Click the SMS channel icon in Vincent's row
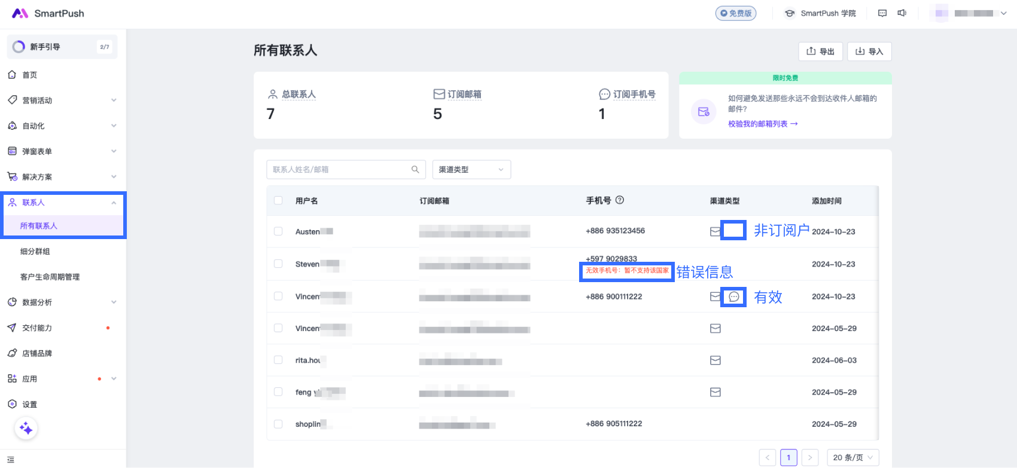This screenshot has height=468, width=1017. click(x=733, y=297)
